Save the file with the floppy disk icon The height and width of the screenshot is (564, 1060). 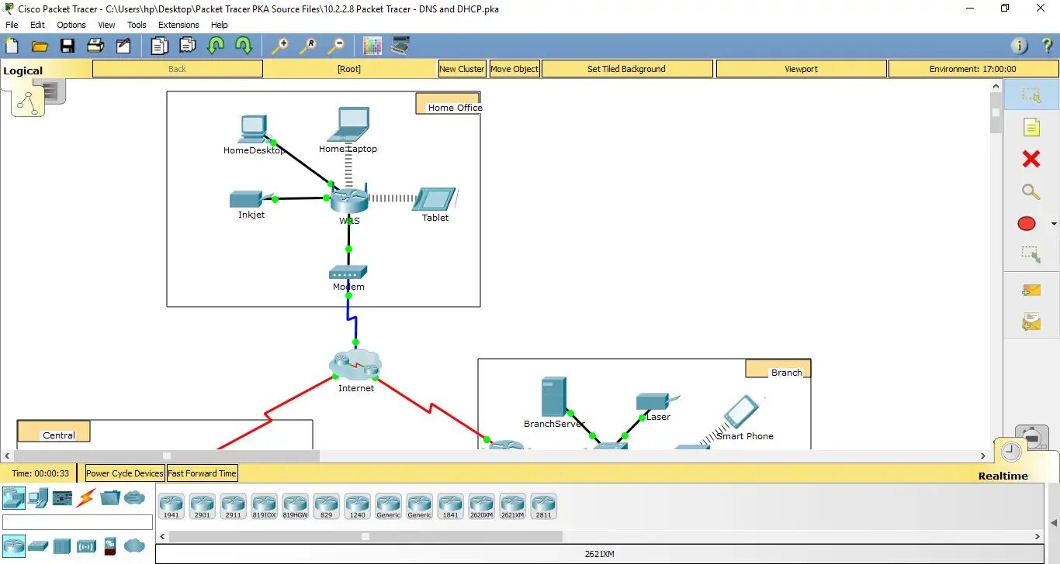tap(68, 46)
